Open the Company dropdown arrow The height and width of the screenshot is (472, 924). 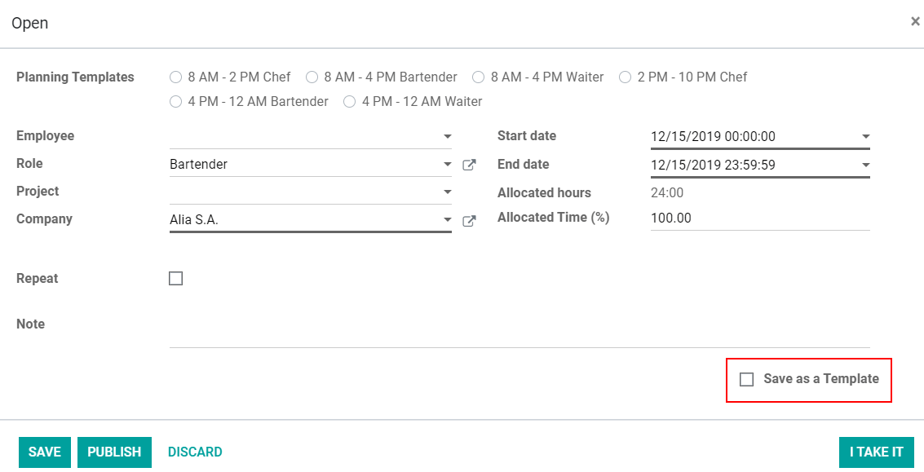pyautogui.click(x=447, y=220)
